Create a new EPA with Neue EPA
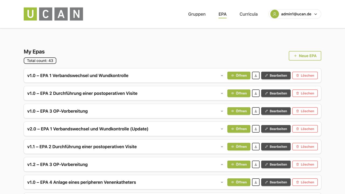This screenshot has width=345, height=194. pos(305,56)
